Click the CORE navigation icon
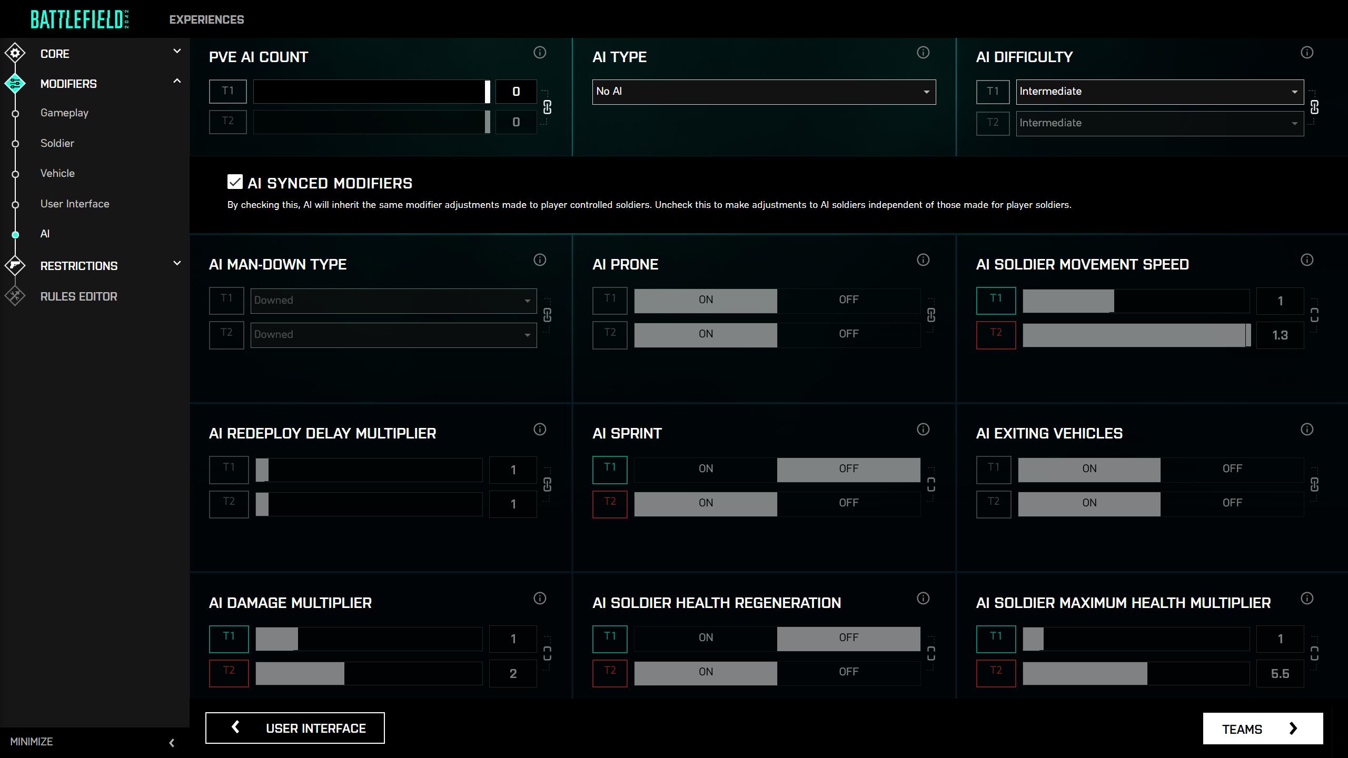 point(15,53)
